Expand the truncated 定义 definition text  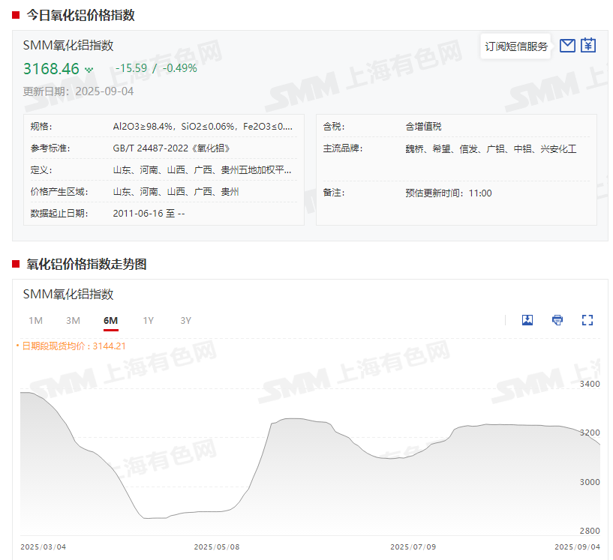click(x=201, y=170)
